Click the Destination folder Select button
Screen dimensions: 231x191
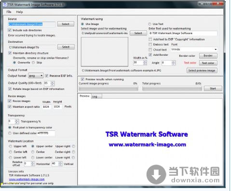(x=66, y=47)
